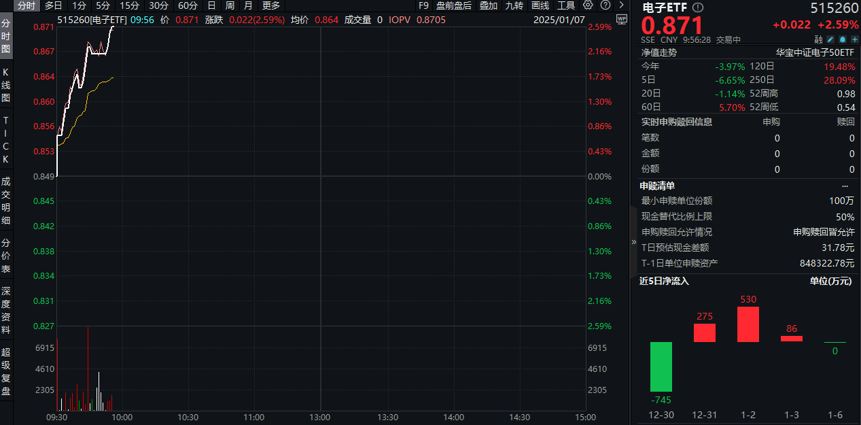Toggle the 九转 indicator
Image resolution: width=861 pixels, height=425 pixels.
[x=514, y=5]
